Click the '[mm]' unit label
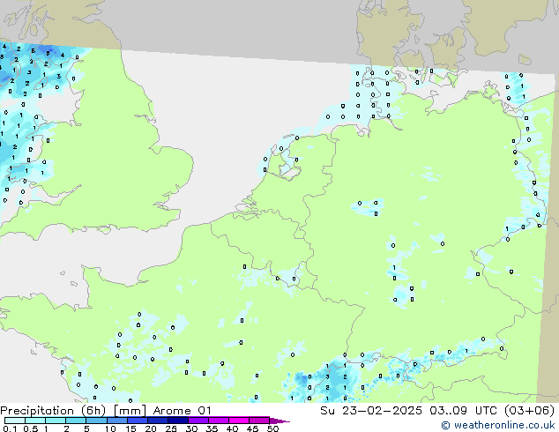 (x=130, y=411)
